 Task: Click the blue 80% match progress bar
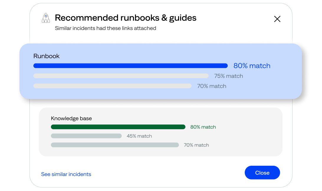pyautogui.click(x=131, y=66)
